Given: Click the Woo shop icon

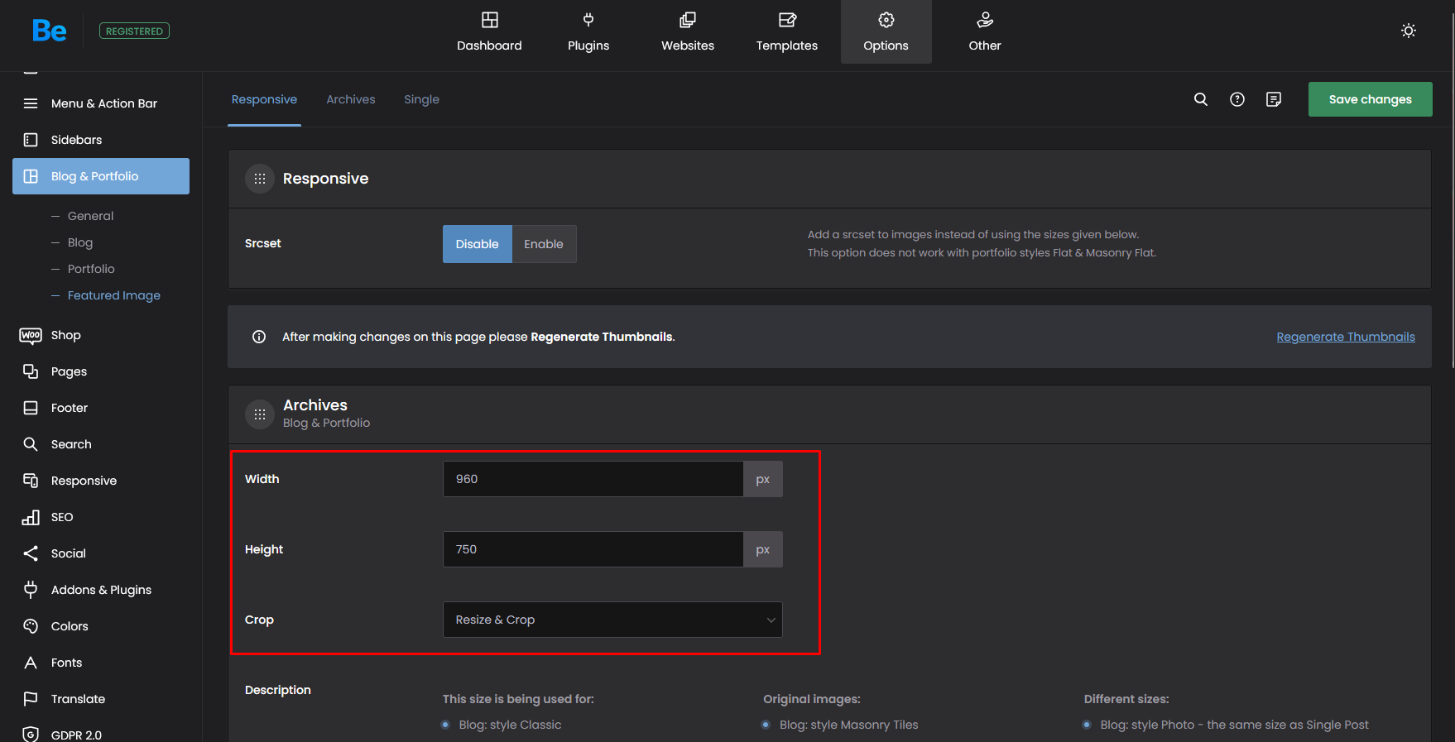Looking at the screenshot, I should tap(31, 335).
